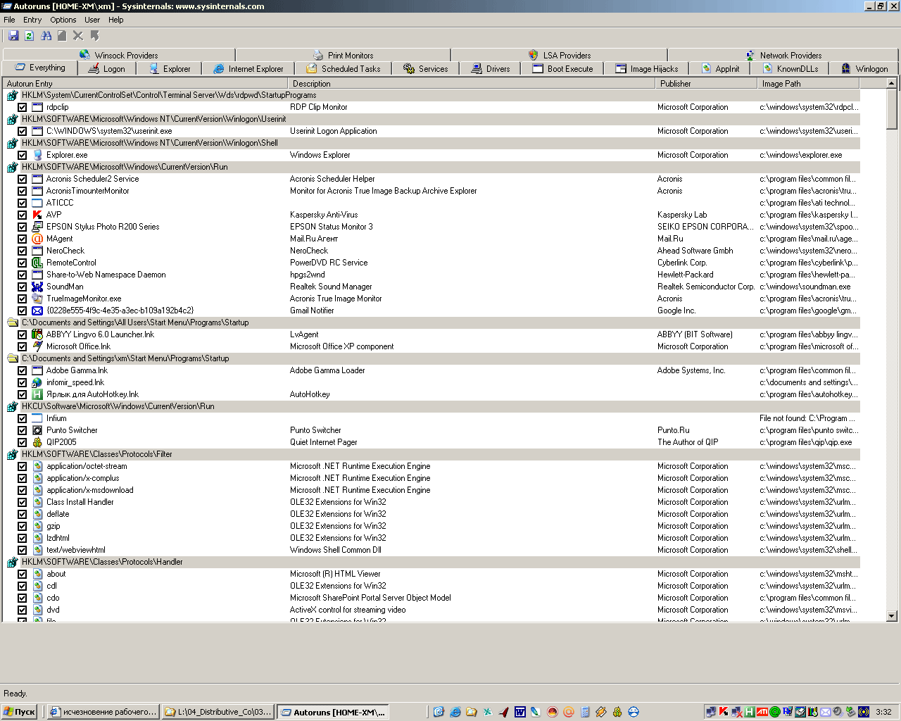Sort by the Publisher column header
Screen dimensions: 901x721
click(x=705, y=83)
